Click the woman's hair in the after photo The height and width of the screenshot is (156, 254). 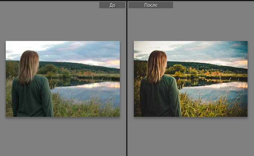(157, 65)
